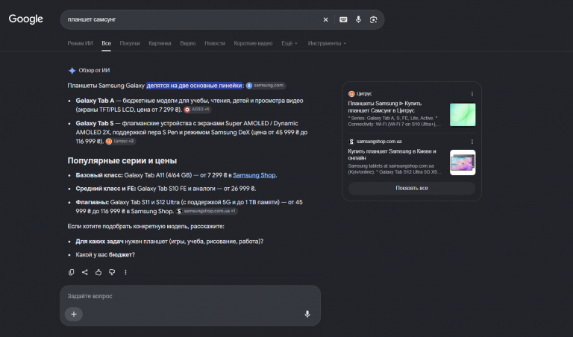Viewport: 573px width, 337px height.
Task: Open more options below AI overview
Action: pos(125,272)
